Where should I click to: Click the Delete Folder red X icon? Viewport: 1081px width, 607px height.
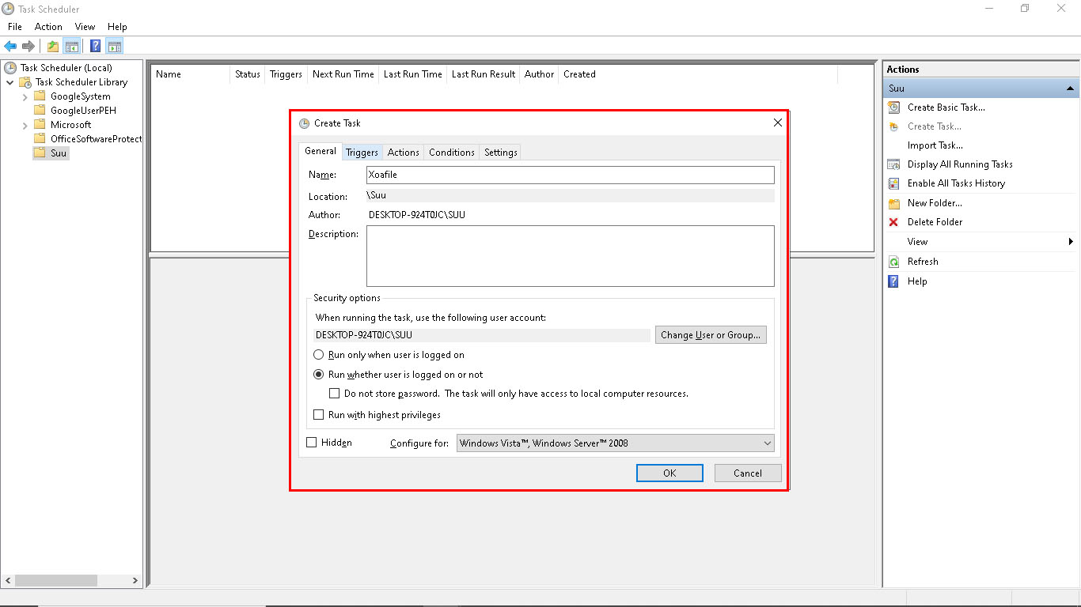[x=893, y=221]
